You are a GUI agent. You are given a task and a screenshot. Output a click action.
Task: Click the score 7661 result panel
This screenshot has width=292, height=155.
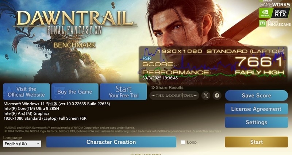point(213,63)
